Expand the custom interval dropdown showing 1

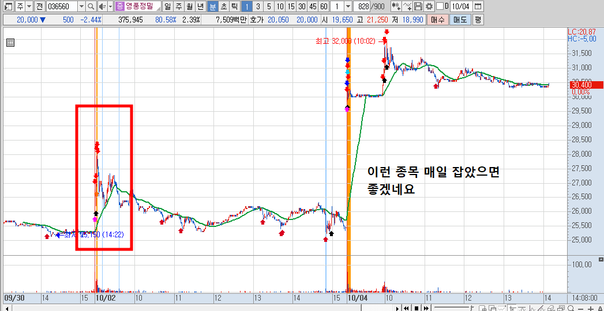point(348,6)
